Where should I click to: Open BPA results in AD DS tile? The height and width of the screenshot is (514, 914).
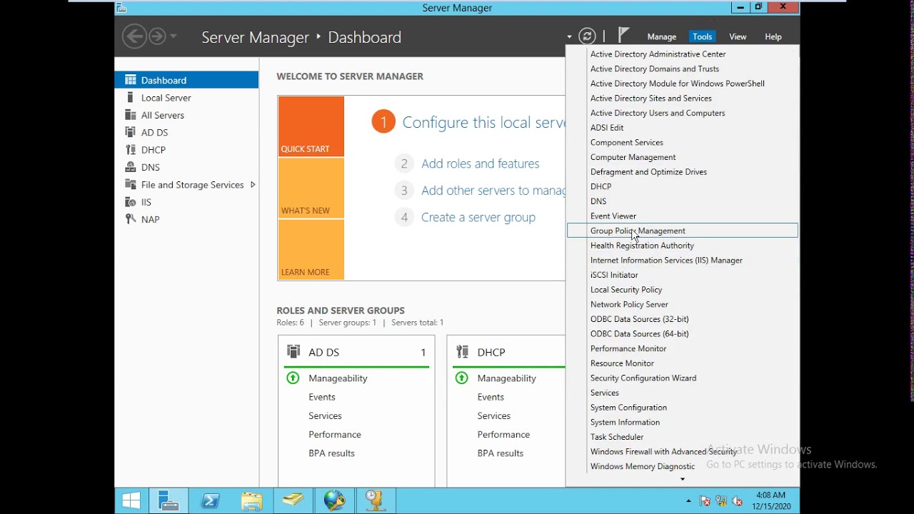(x=331, y=453)
